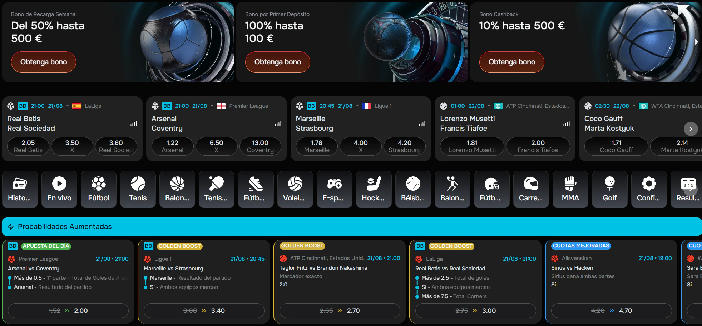The width and height of the screenshot is (702, 326).
Task: Pick the 6.50 draw in Arsenal match
Action: point(216,146)
